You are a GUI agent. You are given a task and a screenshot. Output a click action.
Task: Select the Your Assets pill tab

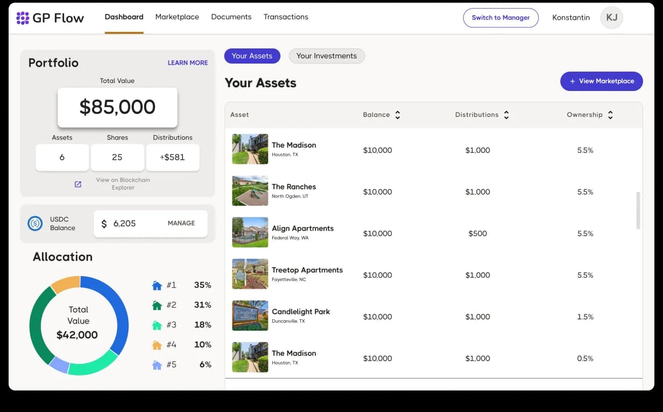[252, 56]
